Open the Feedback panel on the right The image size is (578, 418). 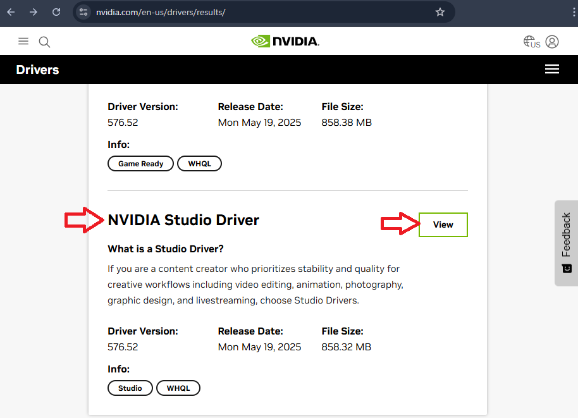(x=566, y=243)
